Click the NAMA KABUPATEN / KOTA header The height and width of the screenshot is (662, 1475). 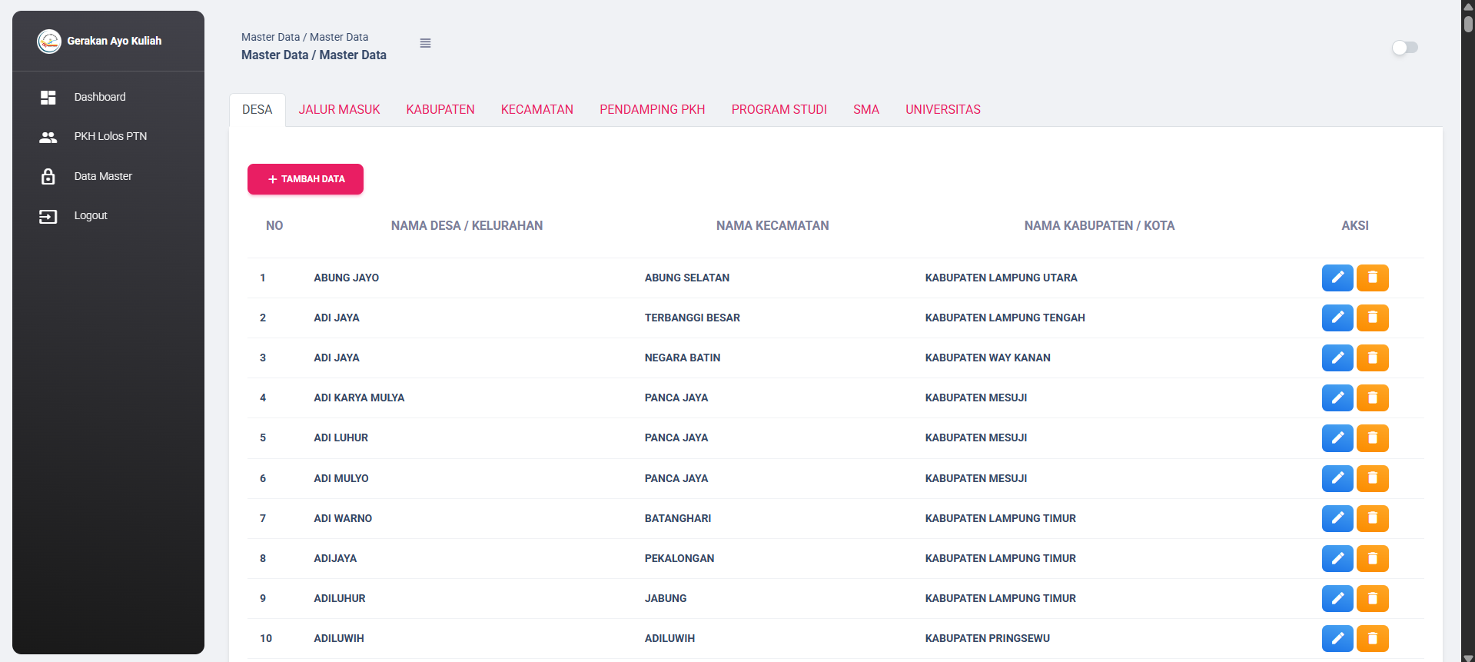coord(1099,225)
